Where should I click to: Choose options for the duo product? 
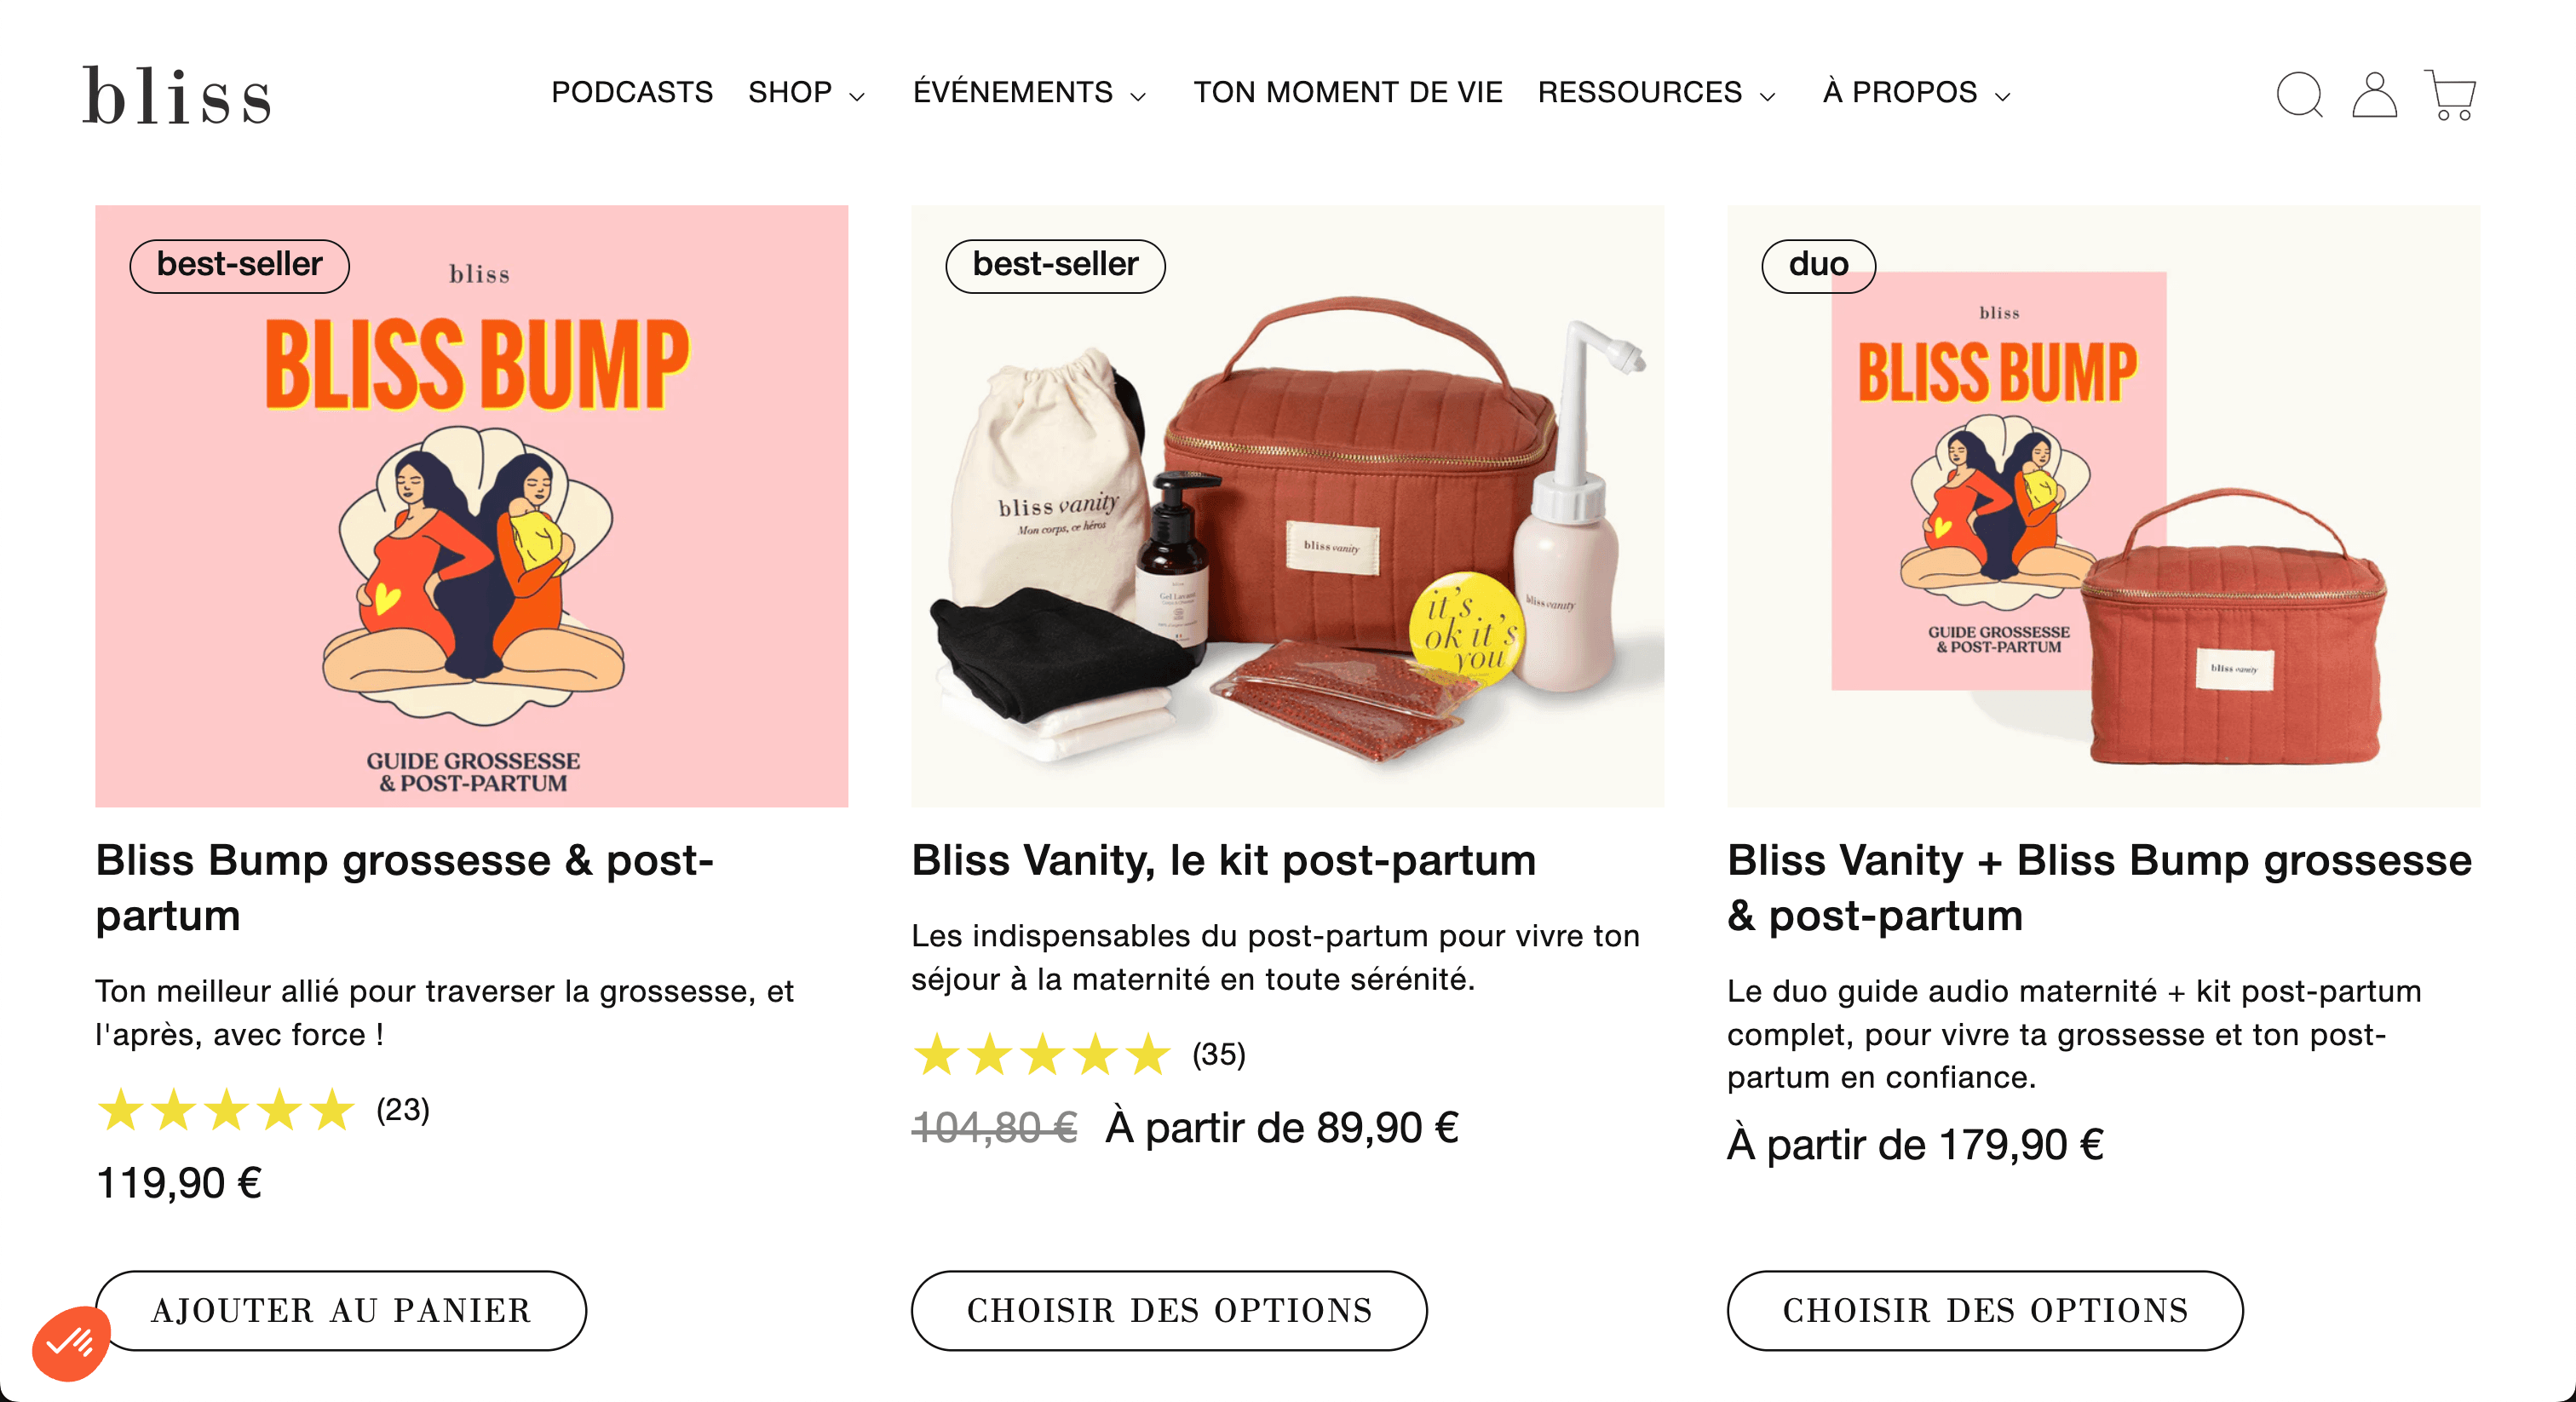[x=1985, y=1310]
